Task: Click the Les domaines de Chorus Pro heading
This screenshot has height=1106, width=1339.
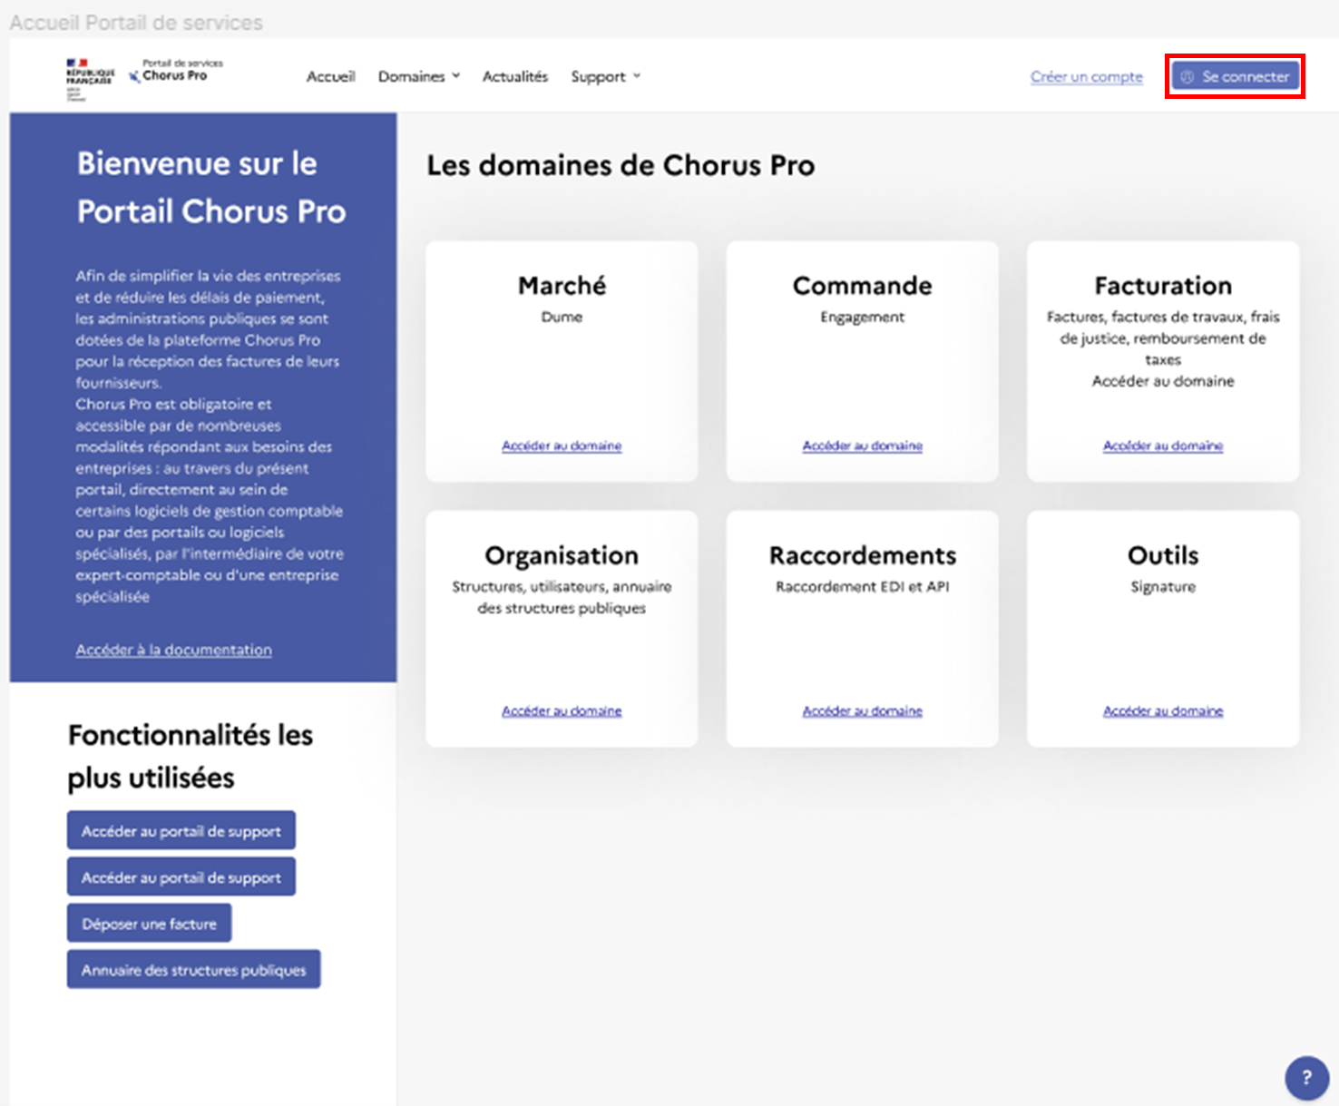Action: (621, 165)
